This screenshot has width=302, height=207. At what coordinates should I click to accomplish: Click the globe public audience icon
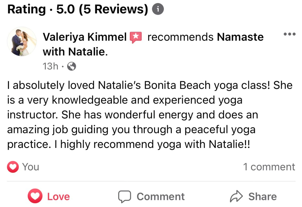(71, 66)
